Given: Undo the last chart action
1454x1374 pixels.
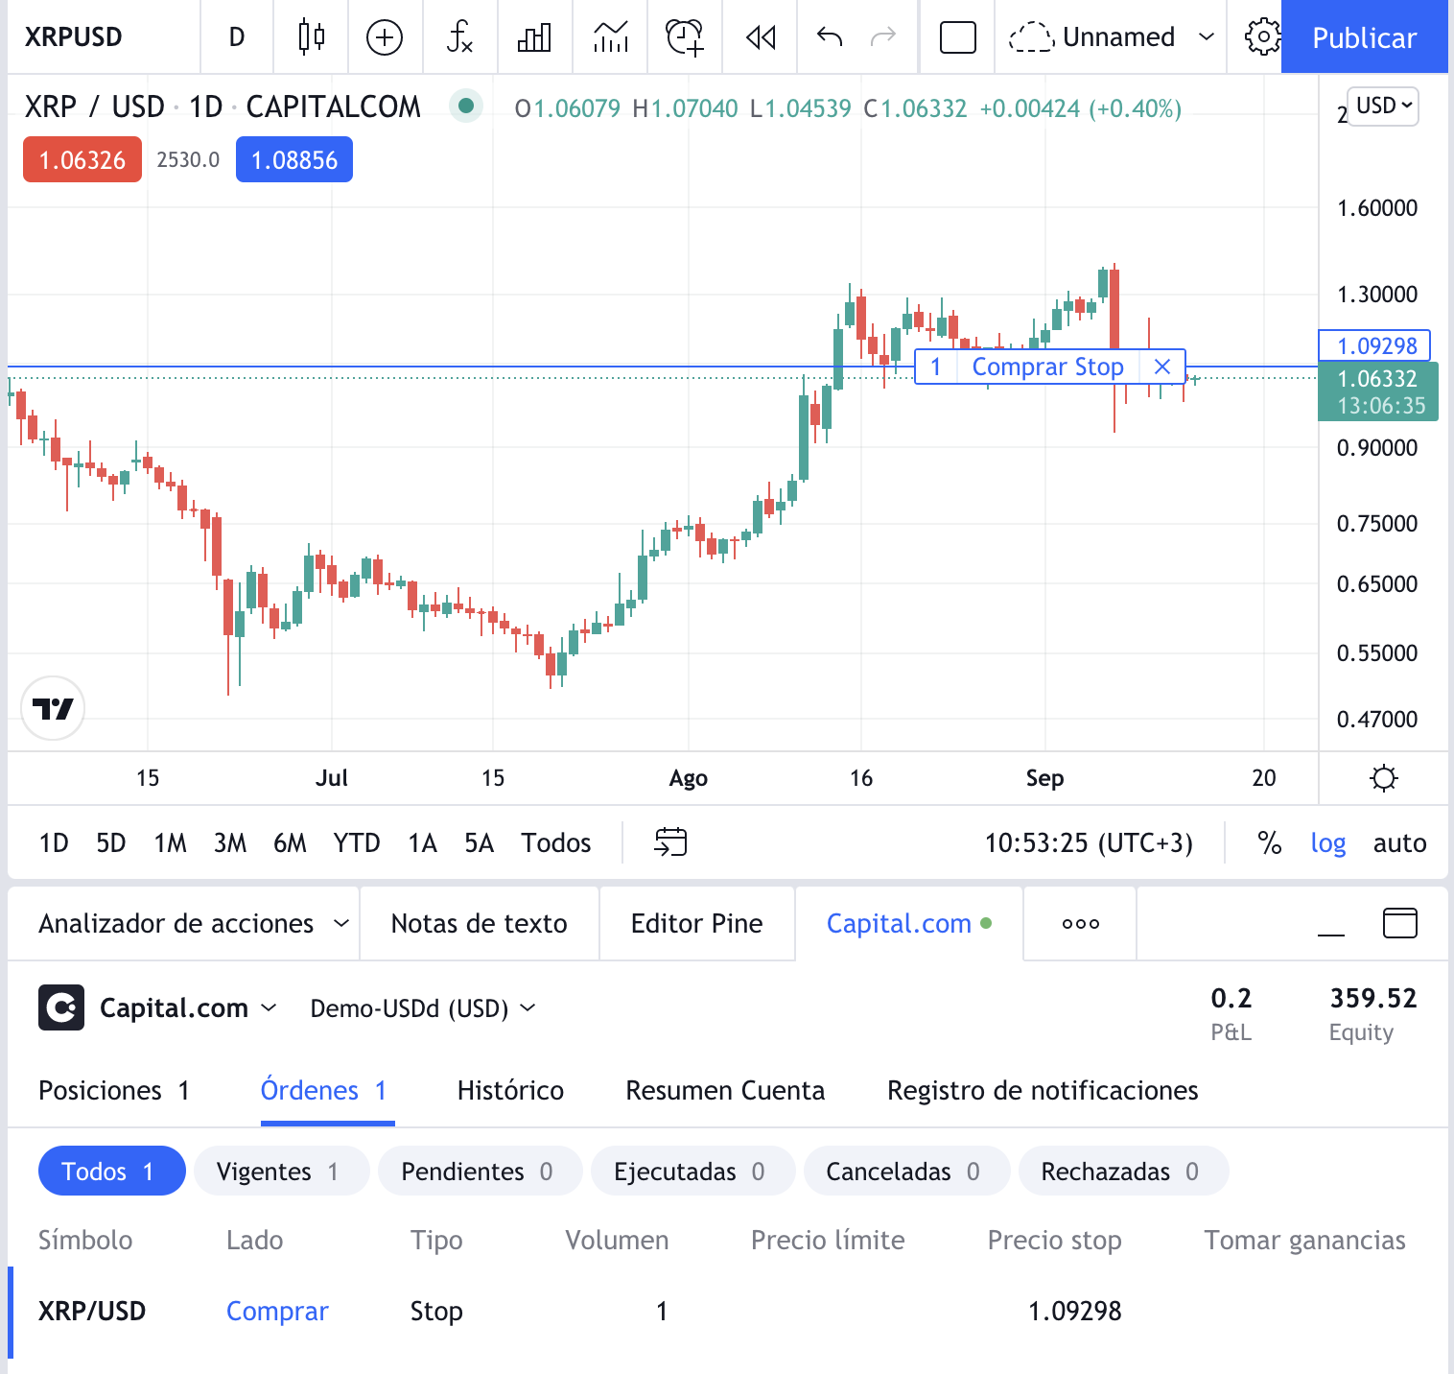Looking at the screenshot, I should point(830,37).
